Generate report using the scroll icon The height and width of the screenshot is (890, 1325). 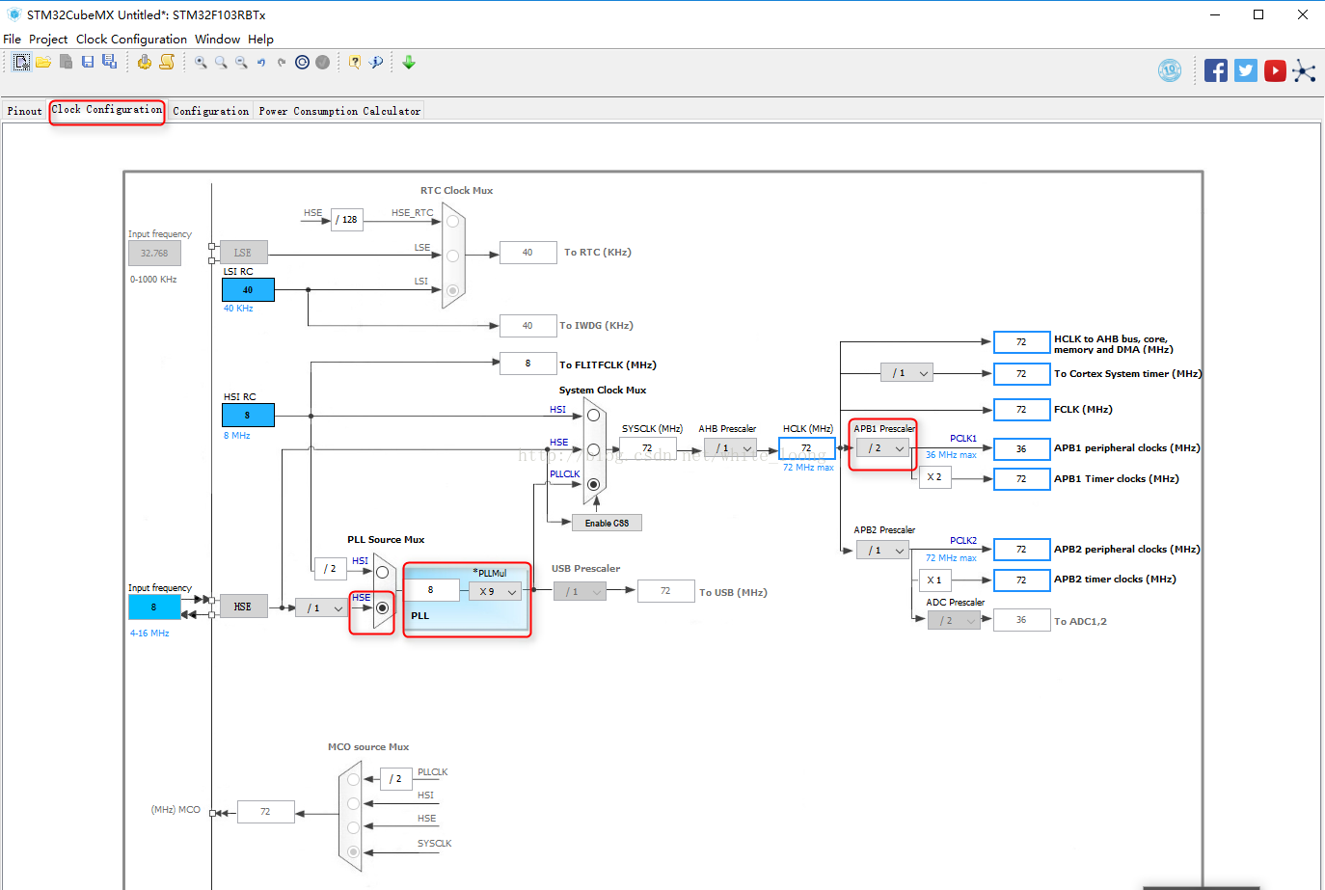(167, 63)
